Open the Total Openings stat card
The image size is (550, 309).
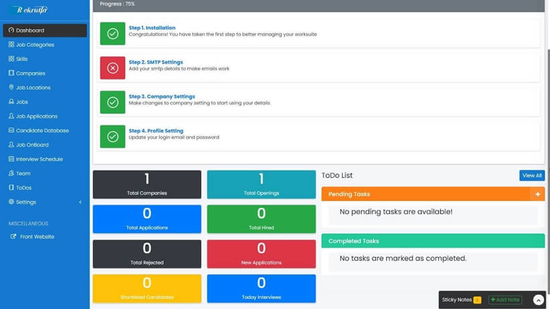point(261,184)
